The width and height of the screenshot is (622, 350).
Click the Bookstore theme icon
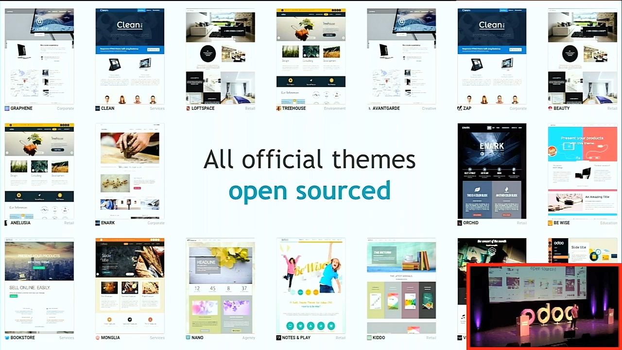pos(7,338)
